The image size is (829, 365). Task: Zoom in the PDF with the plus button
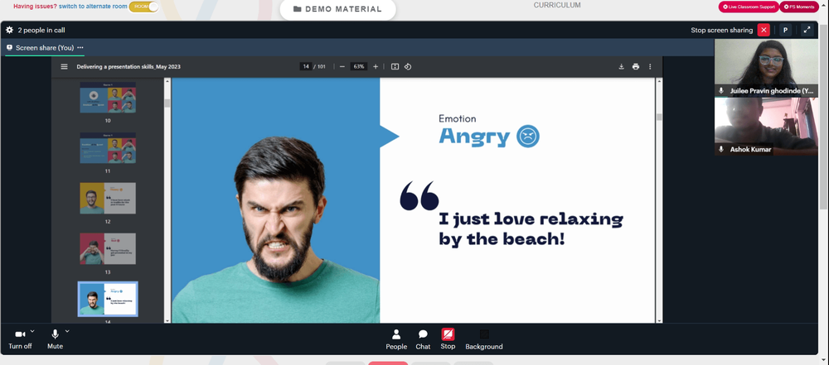(x=376, y=66)
